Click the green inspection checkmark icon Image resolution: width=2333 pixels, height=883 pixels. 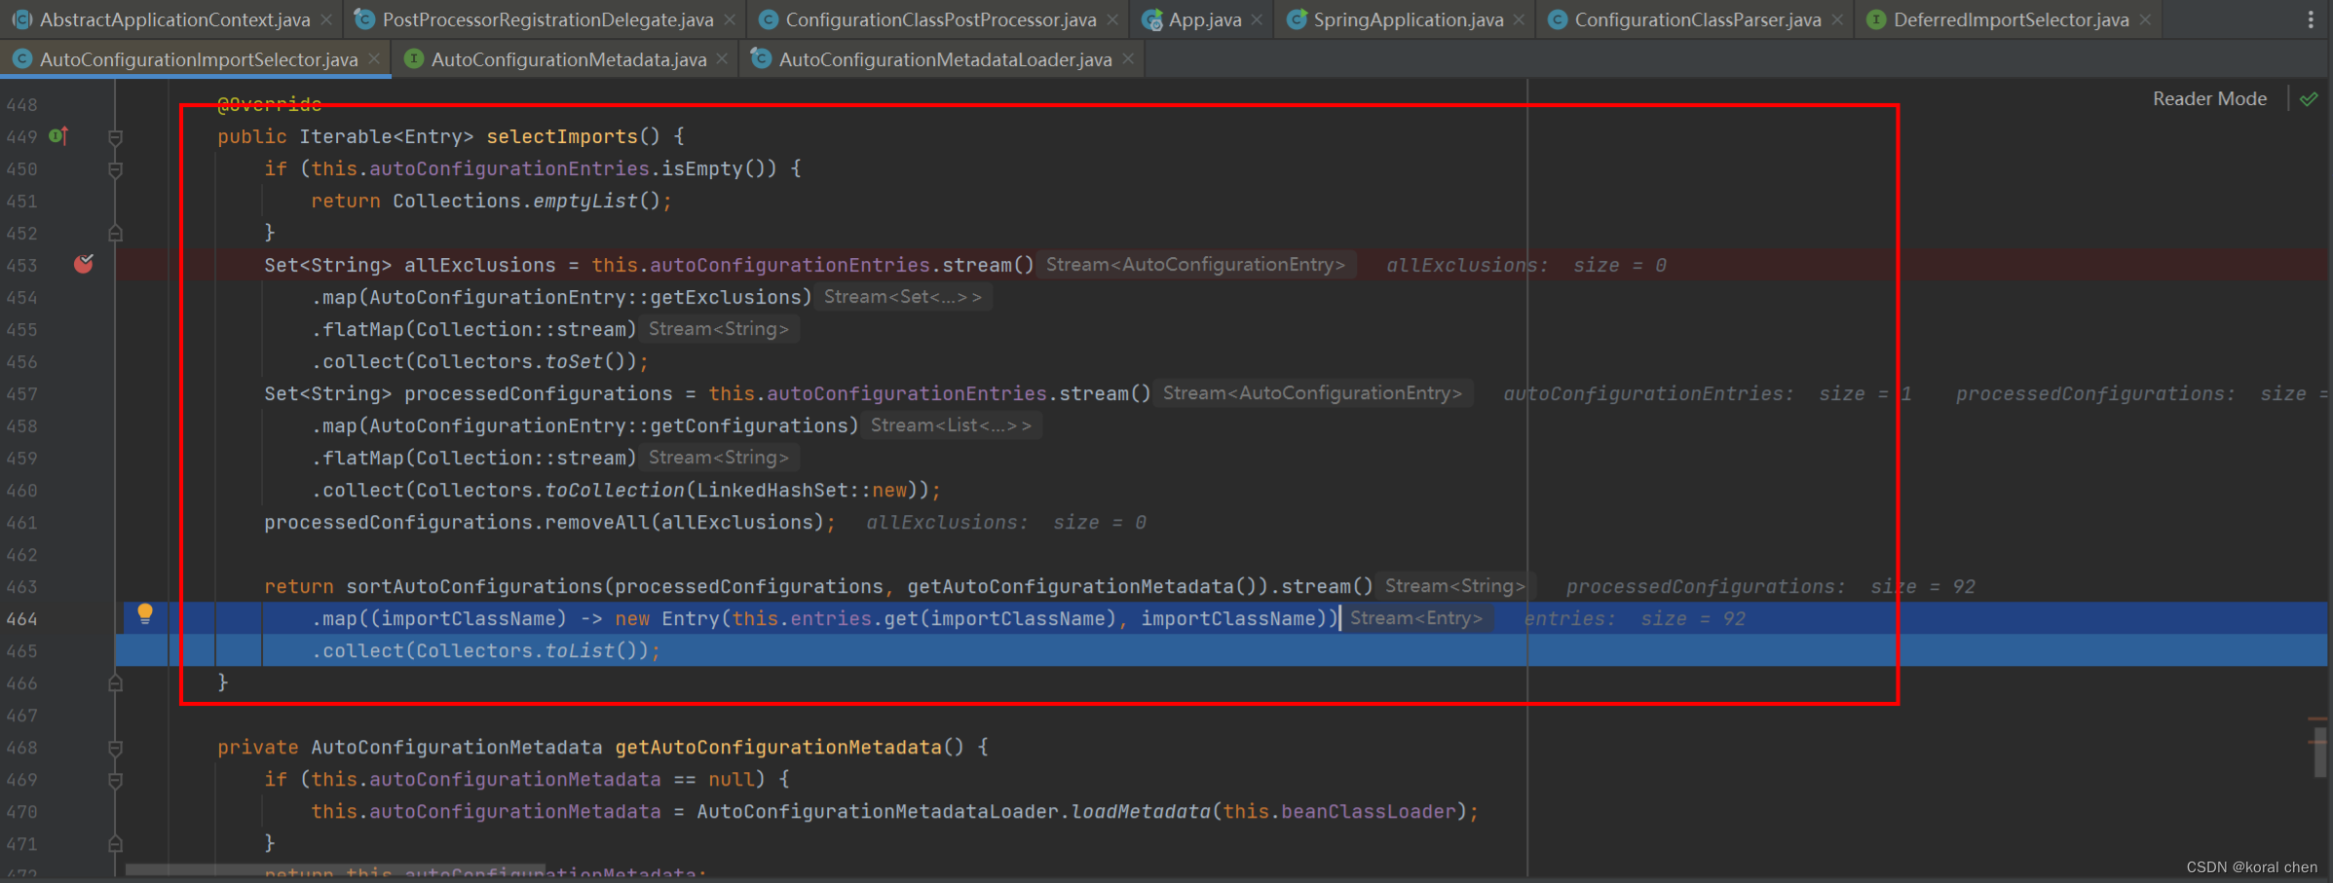click(x=2309, y=99)
